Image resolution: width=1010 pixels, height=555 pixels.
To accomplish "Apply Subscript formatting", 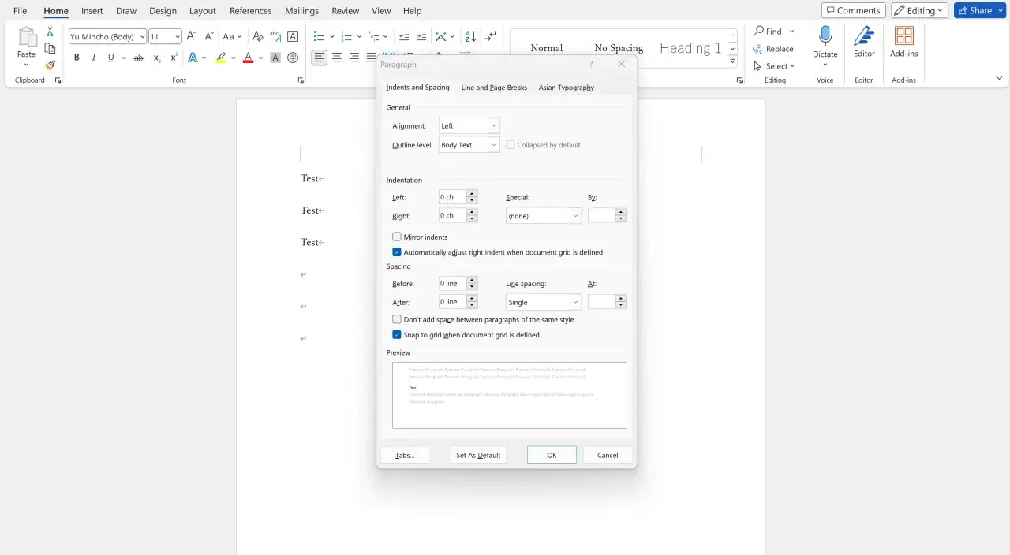I will pos(157,58).
